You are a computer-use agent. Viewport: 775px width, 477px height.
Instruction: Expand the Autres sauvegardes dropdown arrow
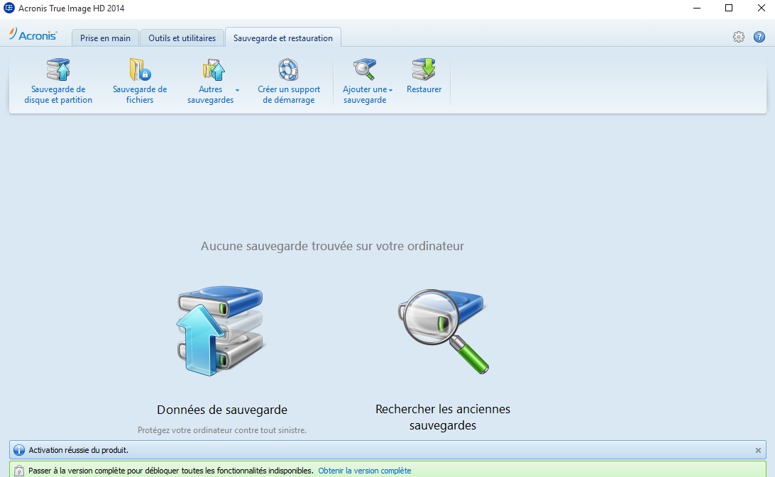click(x=237, y=90)
